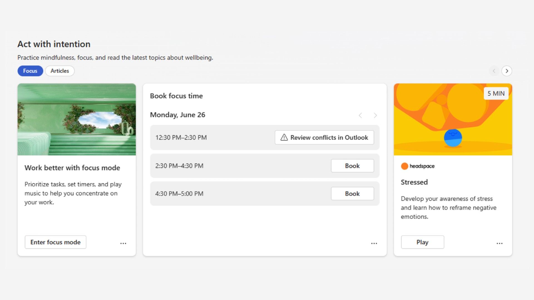The height and width of the screenshot is (300, 534).
Task: Open more options on focus mode card
Action: click(x=123, y=243)
